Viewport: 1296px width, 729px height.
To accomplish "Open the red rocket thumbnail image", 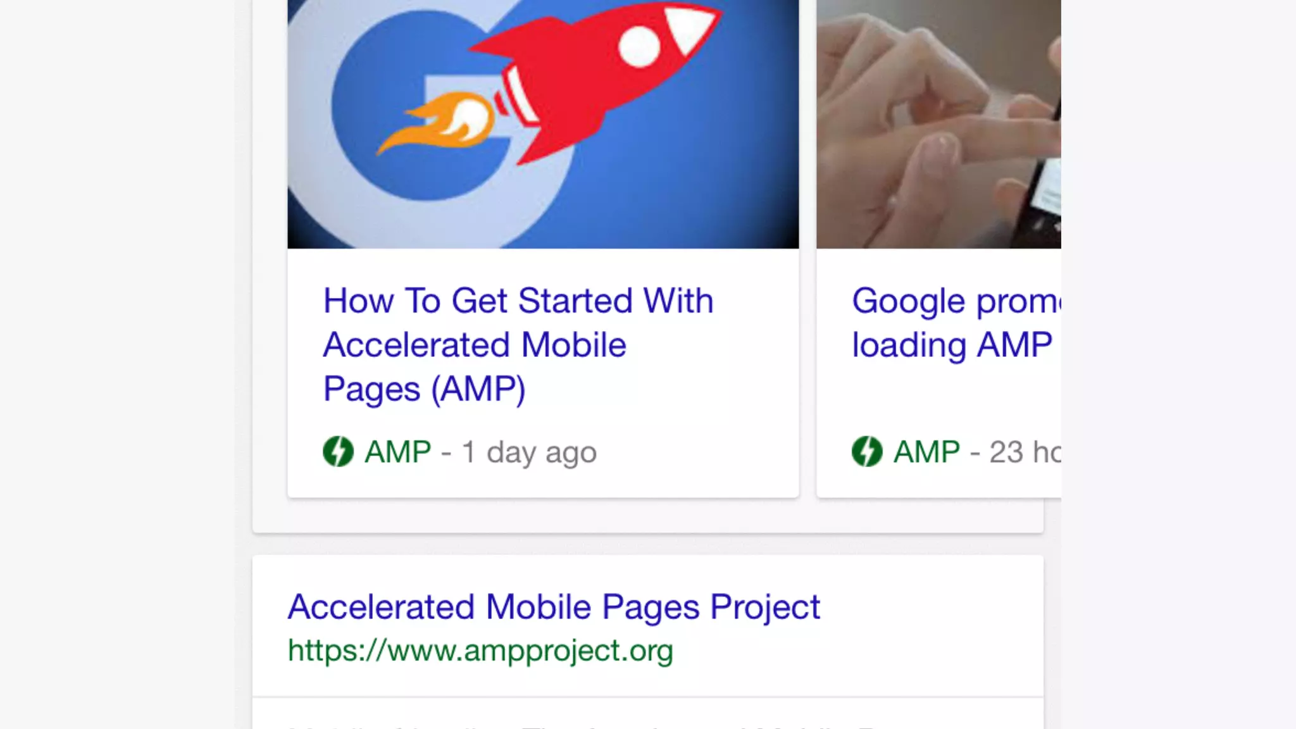I will click(x=543, y=124).
